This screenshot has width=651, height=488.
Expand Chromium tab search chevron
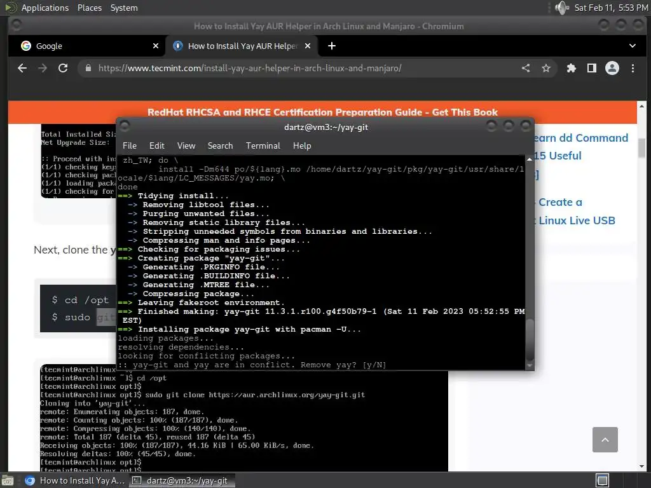tap(633, 46)
